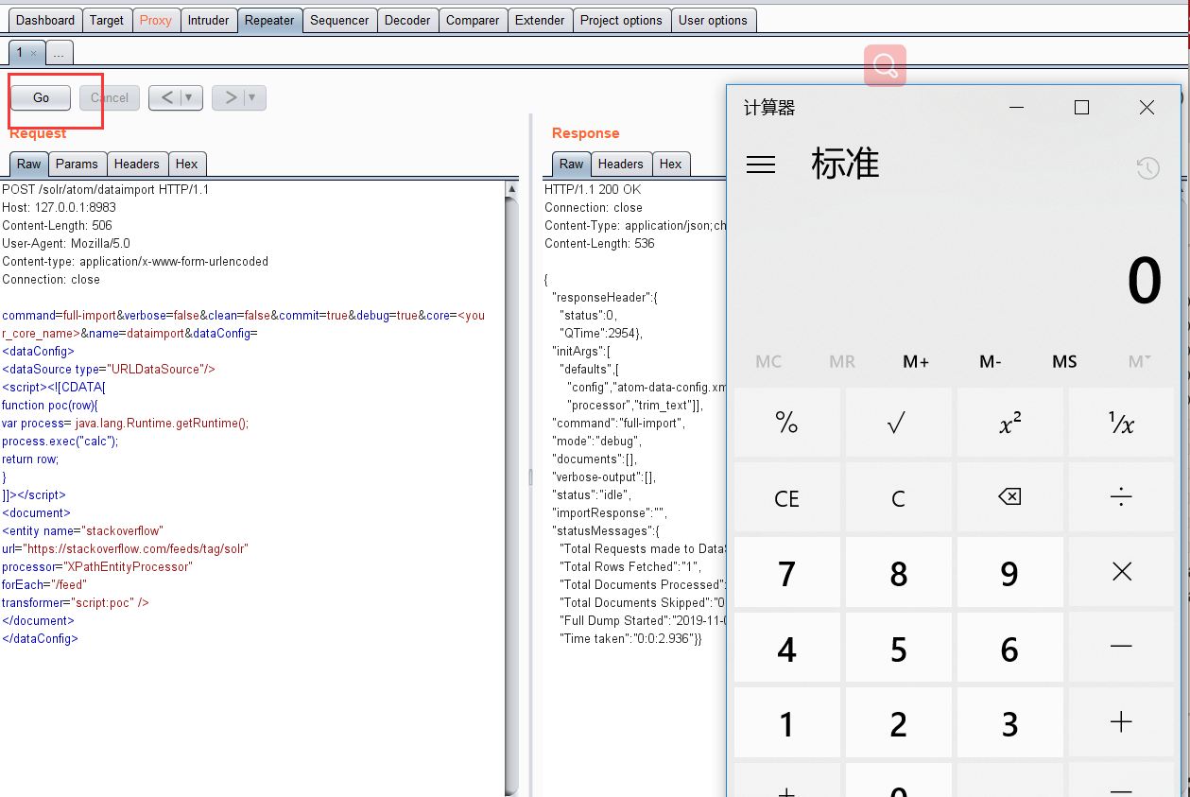Open Calculator history icon
Image resolution: width=1190 pixels, height=797 pixels.
click(1147, 168)
